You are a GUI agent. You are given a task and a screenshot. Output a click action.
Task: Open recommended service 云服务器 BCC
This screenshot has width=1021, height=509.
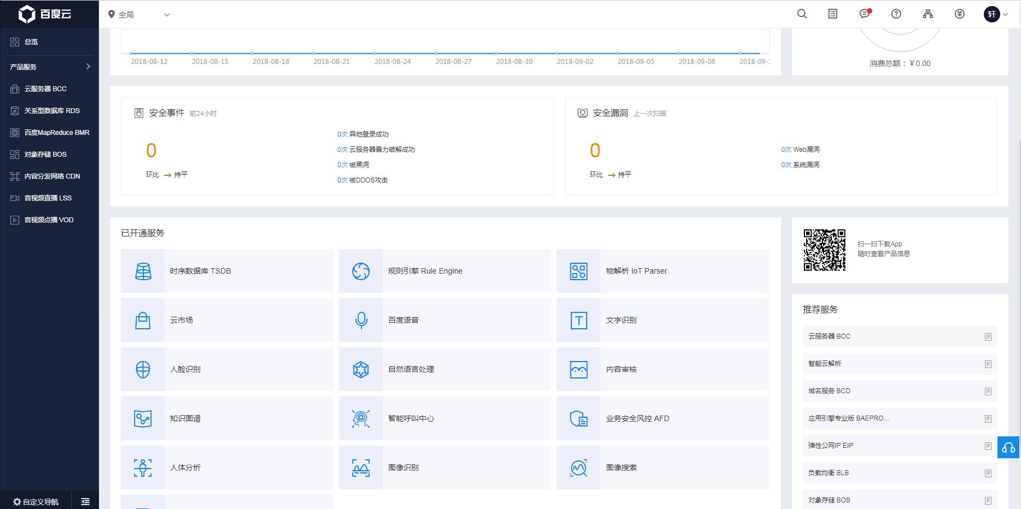(x=900, y=336)
